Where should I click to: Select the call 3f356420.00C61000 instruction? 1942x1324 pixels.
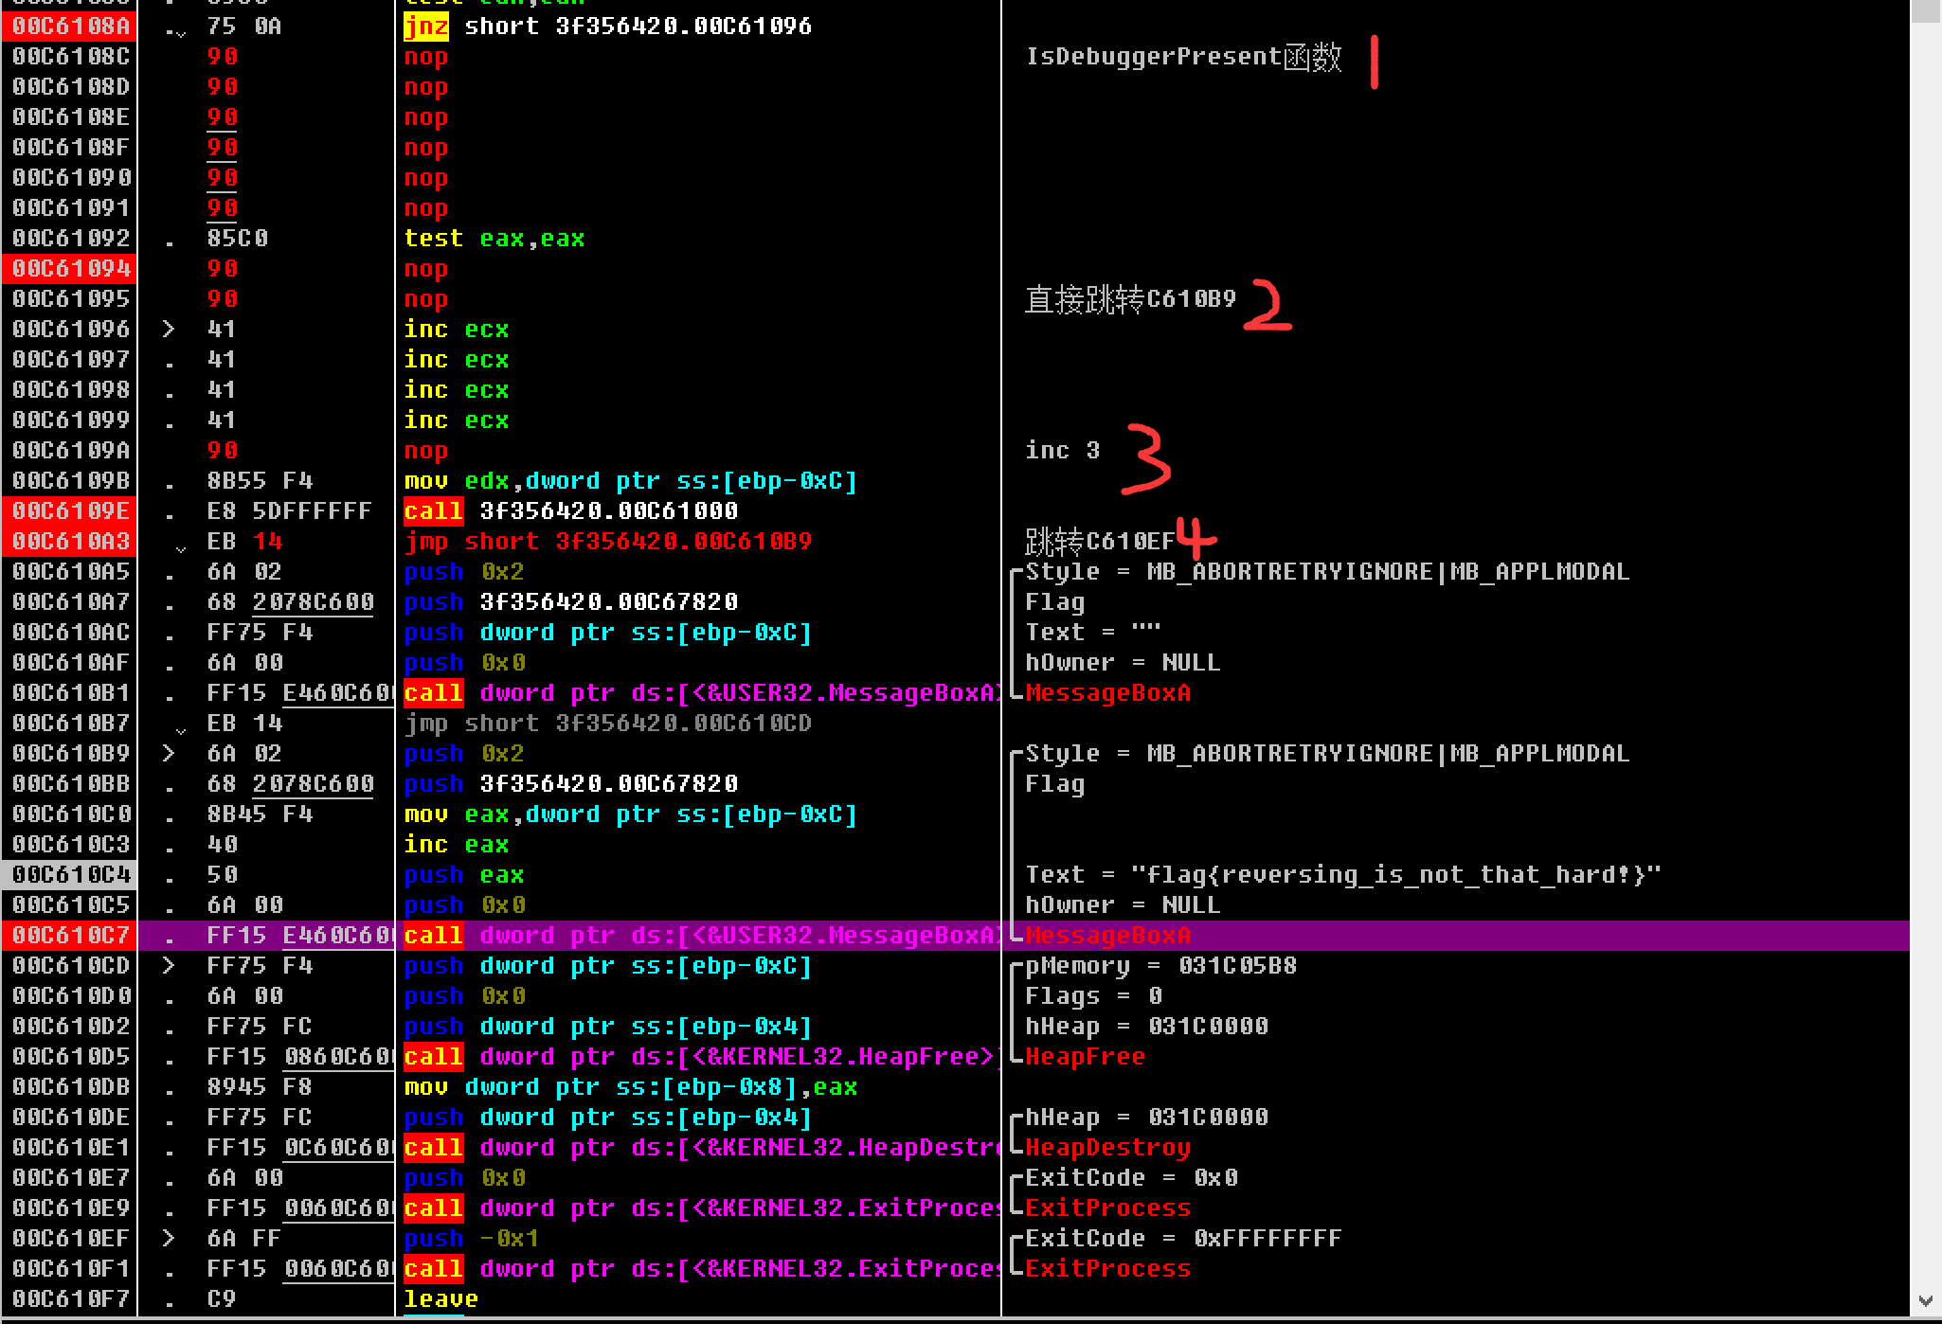pyautogui.click(x=570, y=510)
